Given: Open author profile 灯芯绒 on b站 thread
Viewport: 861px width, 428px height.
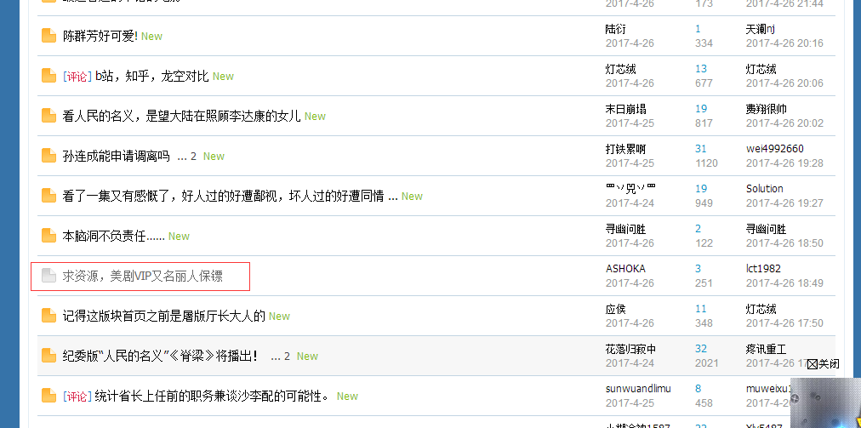Looking at the screenshot, I should (x=620, y=69).
